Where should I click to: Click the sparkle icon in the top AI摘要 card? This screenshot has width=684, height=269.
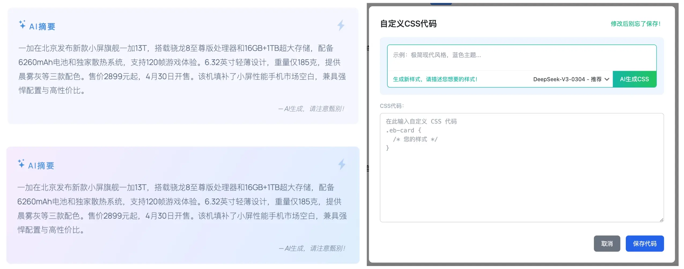[x=22, y=24]
